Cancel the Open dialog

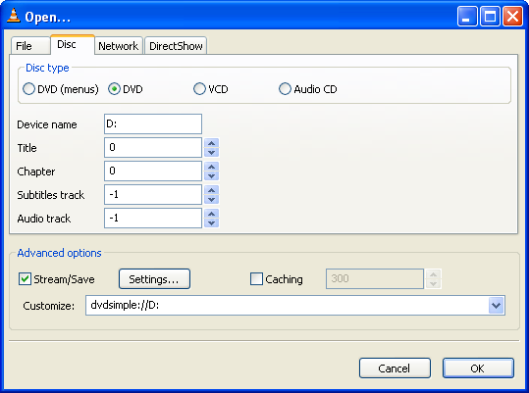(395, 368)
